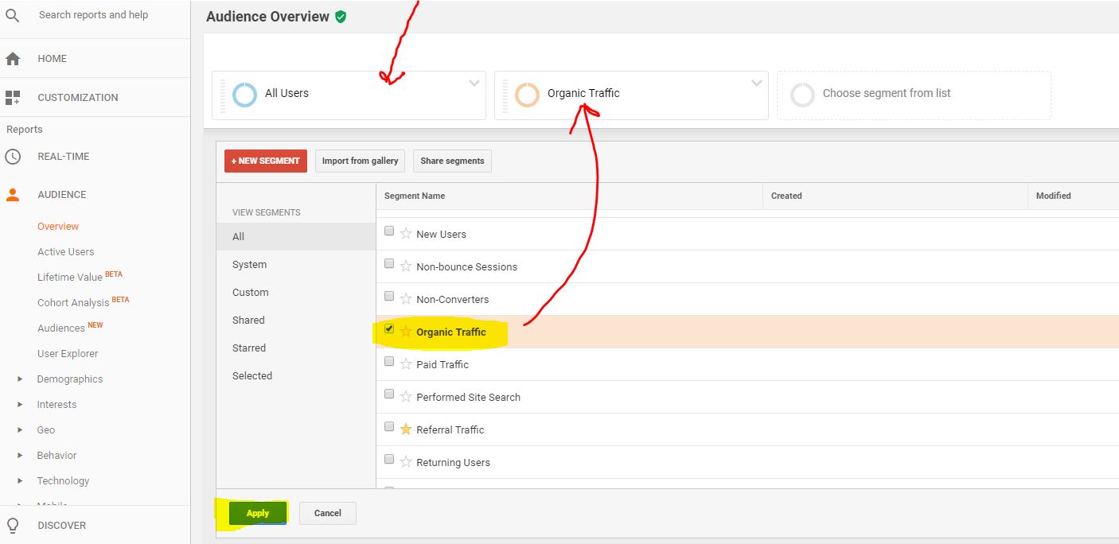Click the CUSTOMIZATION icon in the sidebar
The height and width of the screenshot is (544, 1119).
click(x=14, y=97)
